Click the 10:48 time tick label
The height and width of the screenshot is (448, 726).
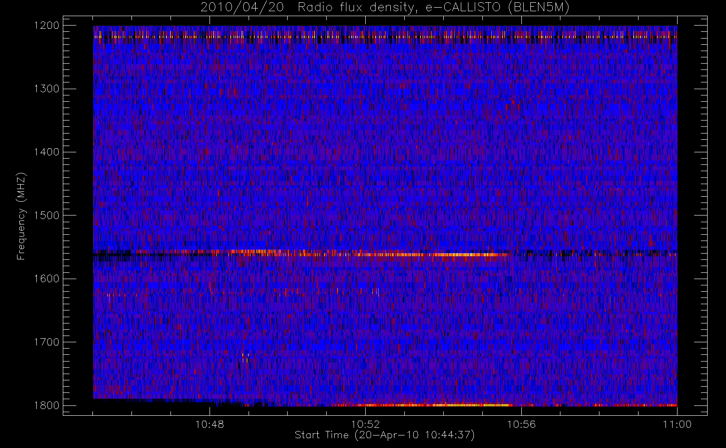tap(210, 424)
